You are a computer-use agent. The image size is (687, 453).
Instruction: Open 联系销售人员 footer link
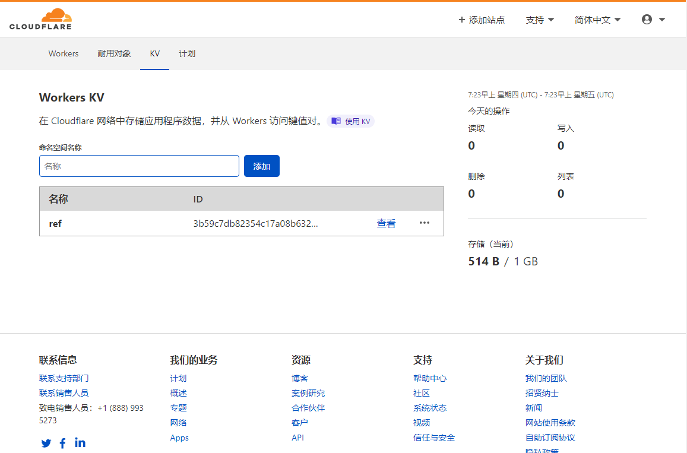pos(64,393)
